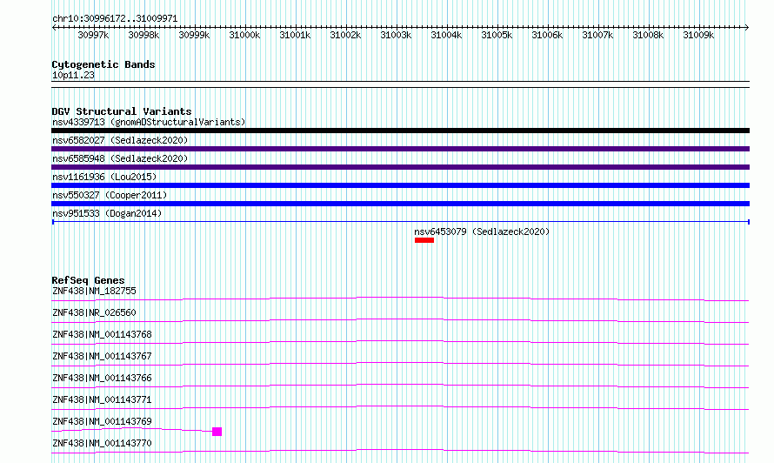Click the magenta exon box of NM_001143769
This screenshot has height=463, width=774.
(217, 432)
